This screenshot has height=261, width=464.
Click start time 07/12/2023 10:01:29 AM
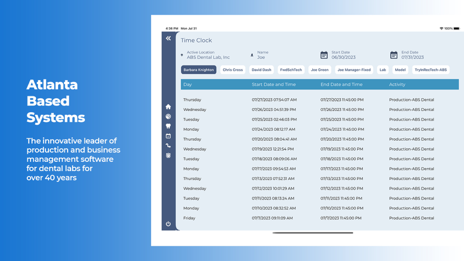273,188
